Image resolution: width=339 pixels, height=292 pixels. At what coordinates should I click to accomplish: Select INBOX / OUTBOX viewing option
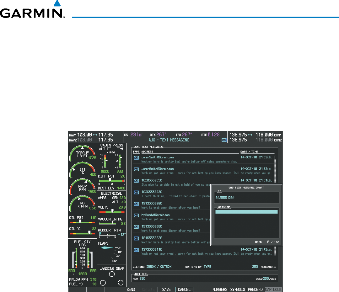tap(159, 267)
